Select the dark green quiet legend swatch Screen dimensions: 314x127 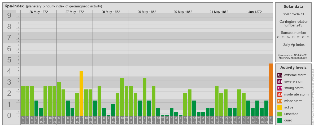(x=280, y=120)
